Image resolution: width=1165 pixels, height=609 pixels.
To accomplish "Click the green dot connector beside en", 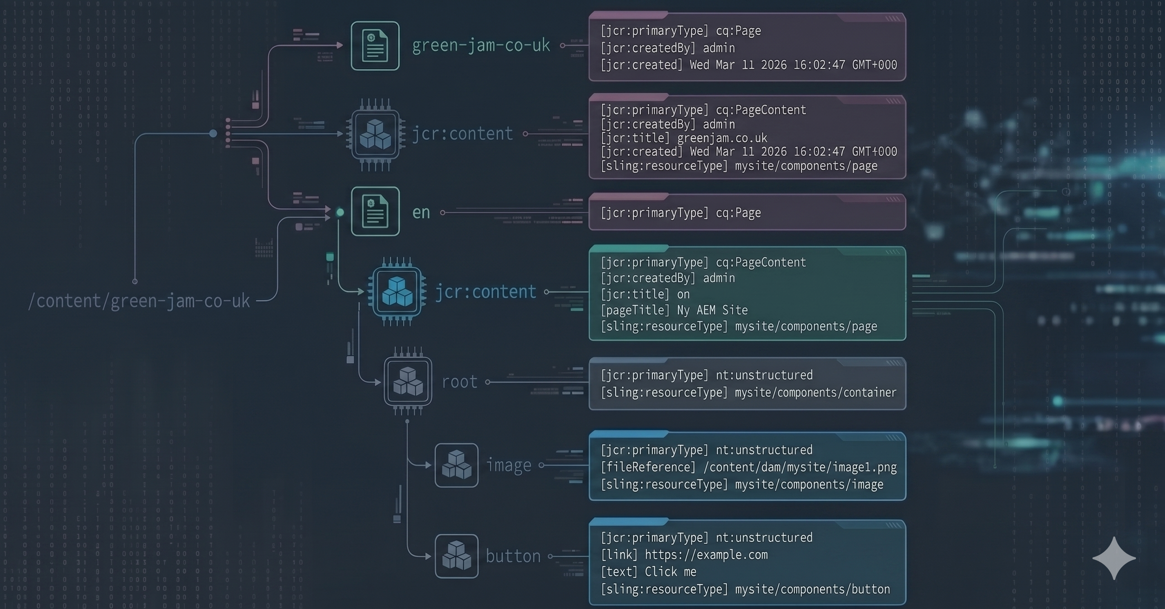I will point(340,212).
